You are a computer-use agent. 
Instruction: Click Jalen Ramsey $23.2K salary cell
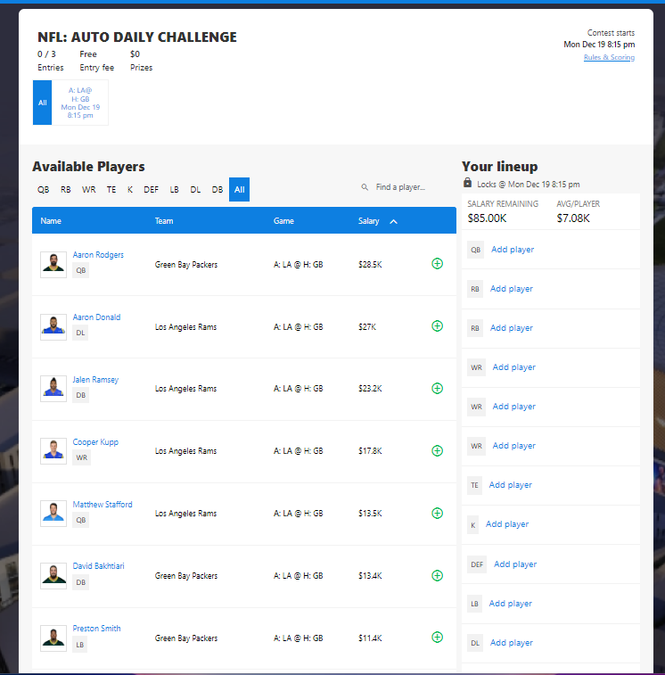pos(370,389)
